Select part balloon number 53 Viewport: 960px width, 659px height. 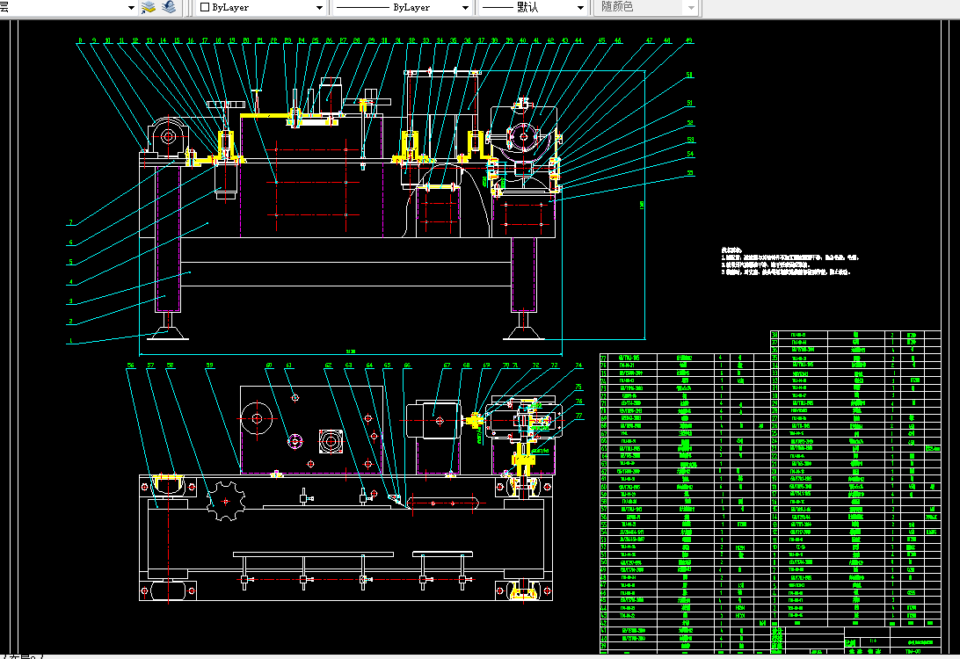tap(691, 140)
